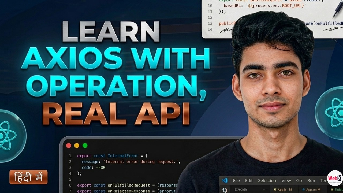Click the EXPLORER panel title
This screenshot has width=343, height=193.
(241, 190)
